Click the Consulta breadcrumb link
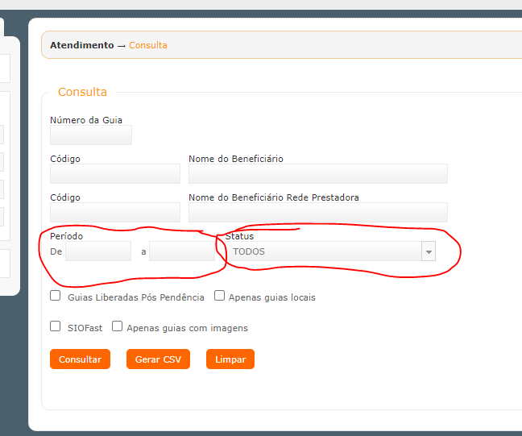522x436 pixels. pos(148,45)
